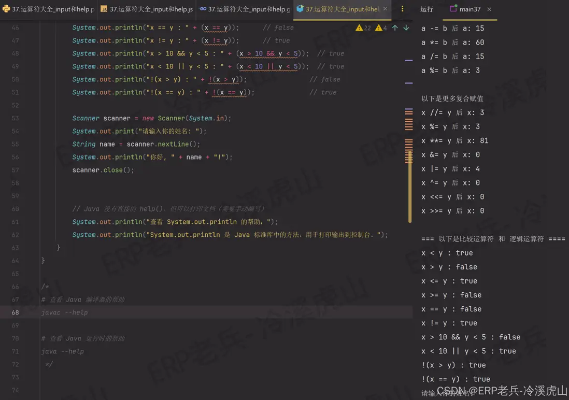Image resolution: width=569 pixels, height=400 pixels.
Task: Click the topmost purple marker in error stripe
Action: 409,61
